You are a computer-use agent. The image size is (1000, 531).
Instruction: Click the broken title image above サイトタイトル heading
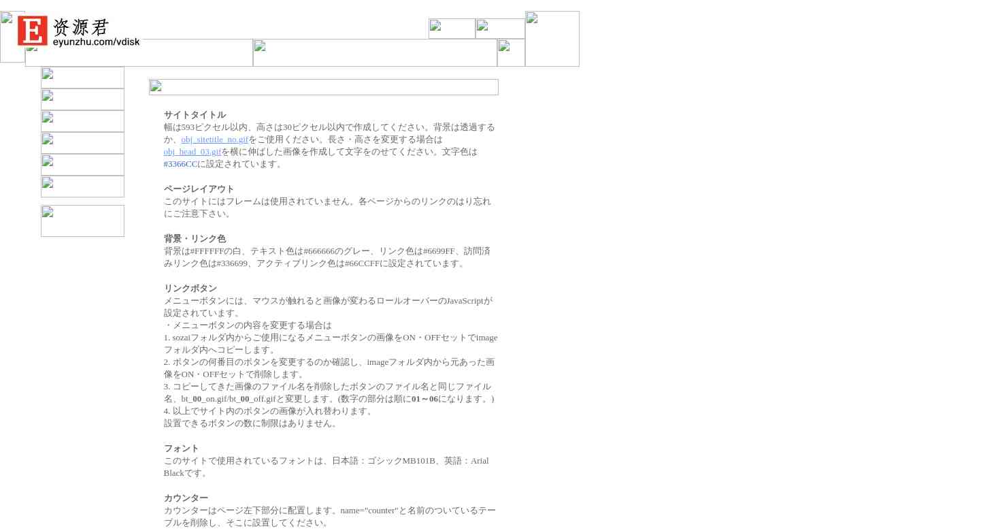(x=324, y=87)
